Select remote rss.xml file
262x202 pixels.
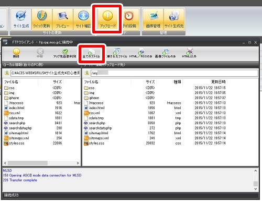[92, 113]
